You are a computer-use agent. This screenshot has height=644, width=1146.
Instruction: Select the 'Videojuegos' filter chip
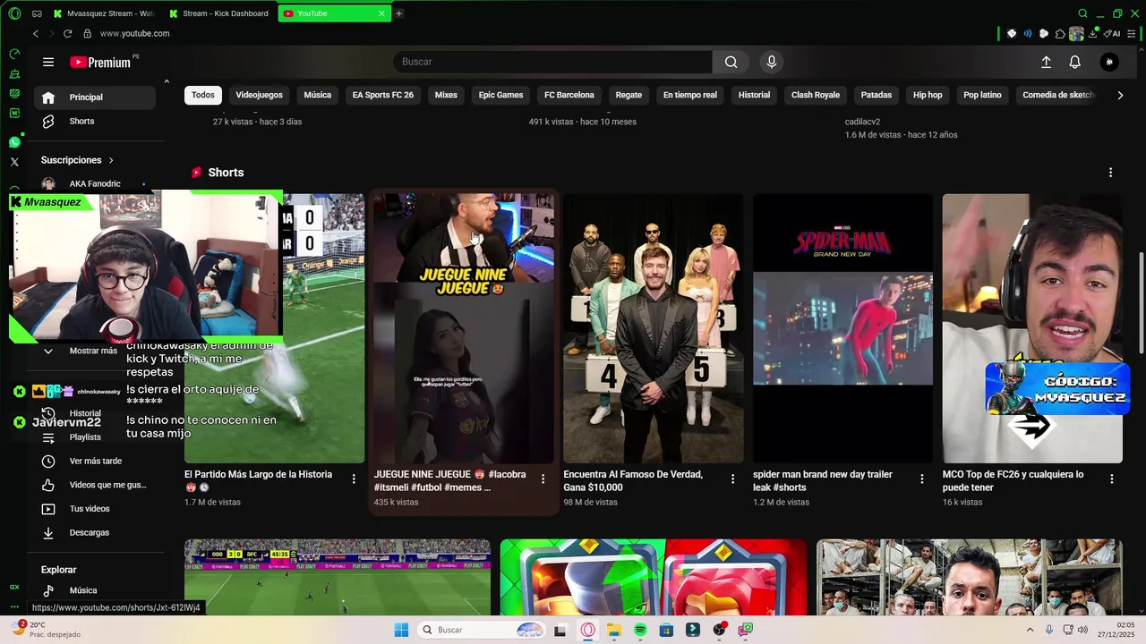(259, 95)
